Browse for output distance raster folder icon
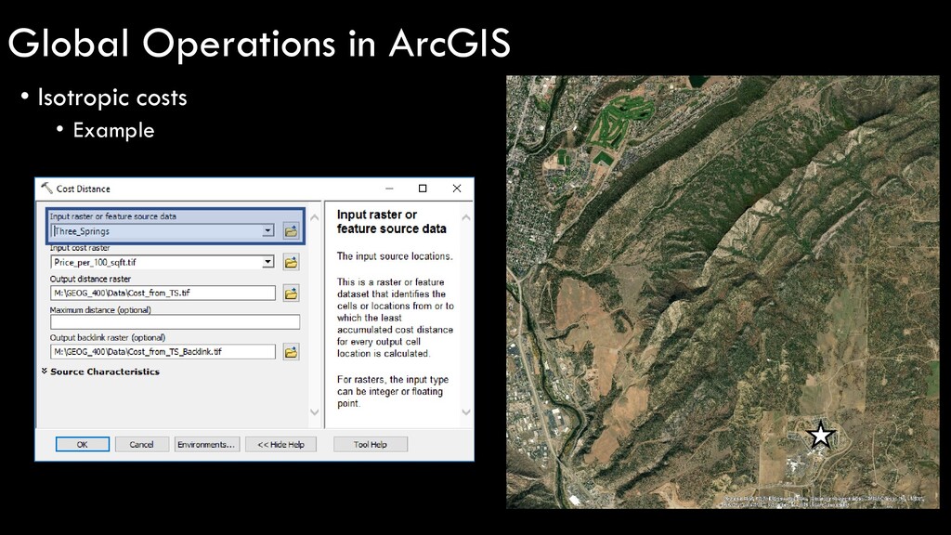Viewport: 951px width, 535px height. (x=291, y=294)
